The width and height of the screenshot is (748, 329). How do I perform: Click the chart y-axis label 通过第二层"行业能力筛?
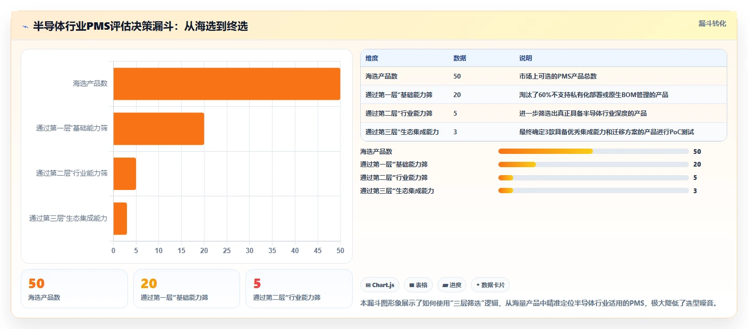click(x=72, y=173)
